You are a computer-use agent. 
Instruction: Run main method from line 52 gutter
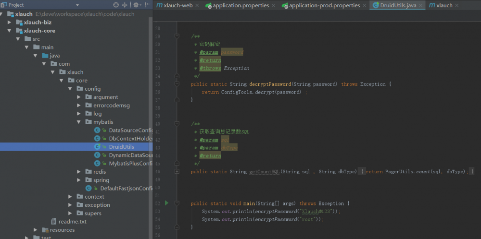tap(166, 203)
